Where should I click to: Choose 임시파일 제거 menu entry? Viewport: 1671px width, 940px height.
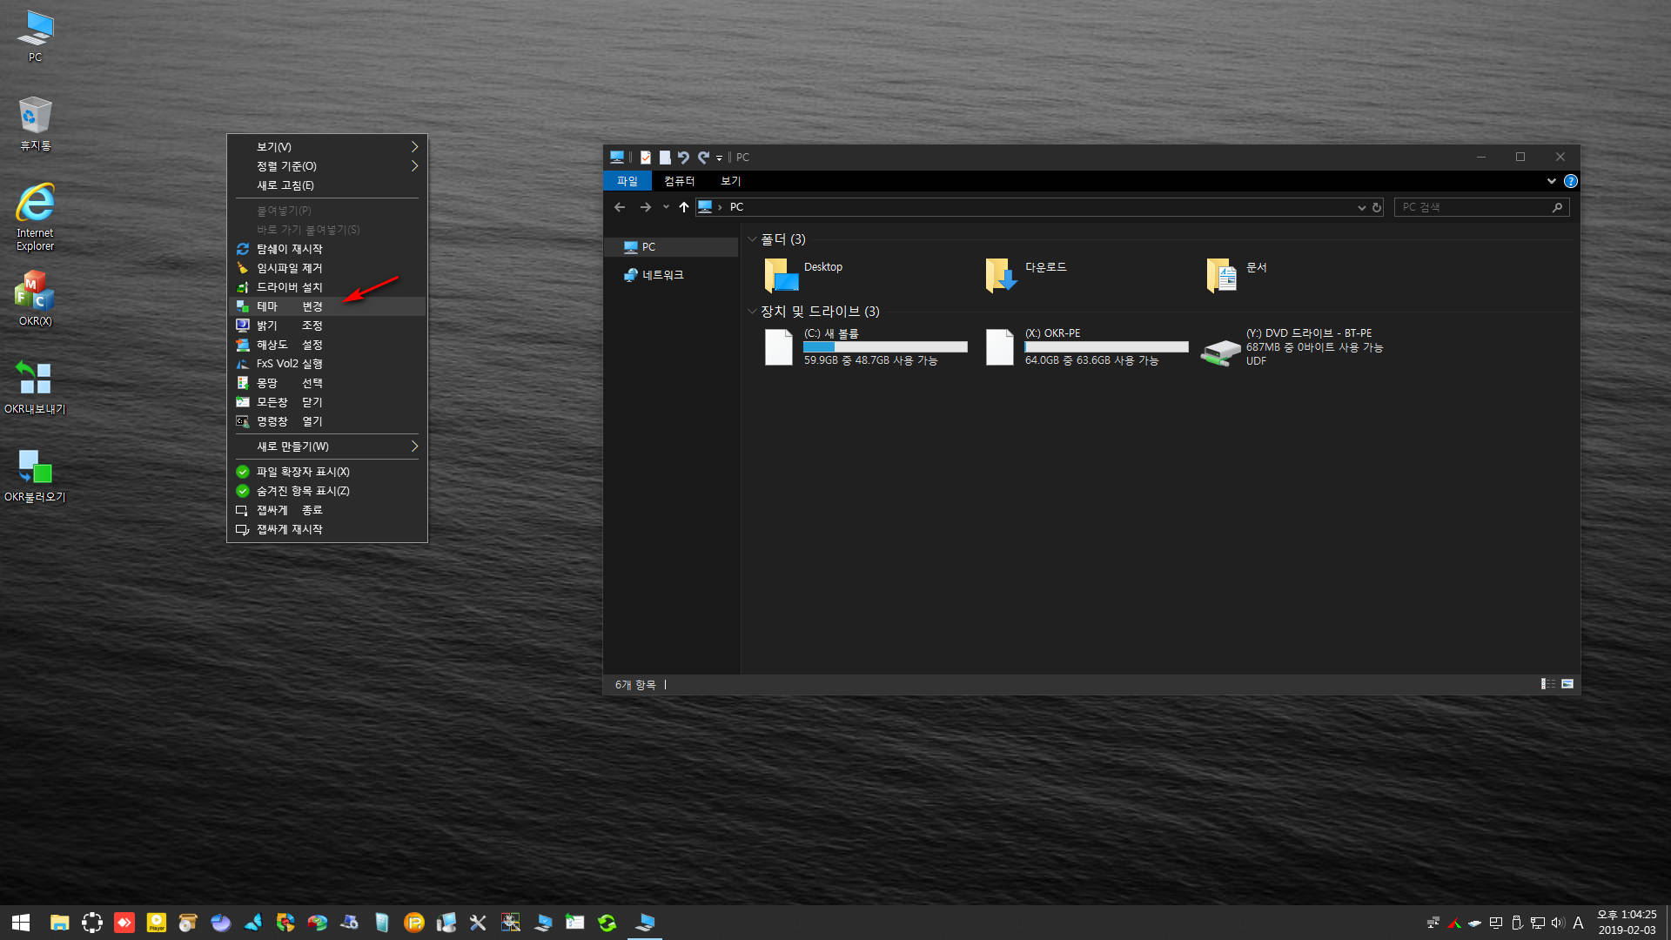click(327, 268)
